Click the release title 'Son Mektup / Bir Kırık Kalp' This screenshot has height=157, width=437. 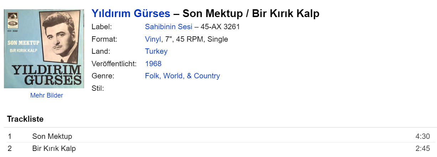[x=251, y=14]
